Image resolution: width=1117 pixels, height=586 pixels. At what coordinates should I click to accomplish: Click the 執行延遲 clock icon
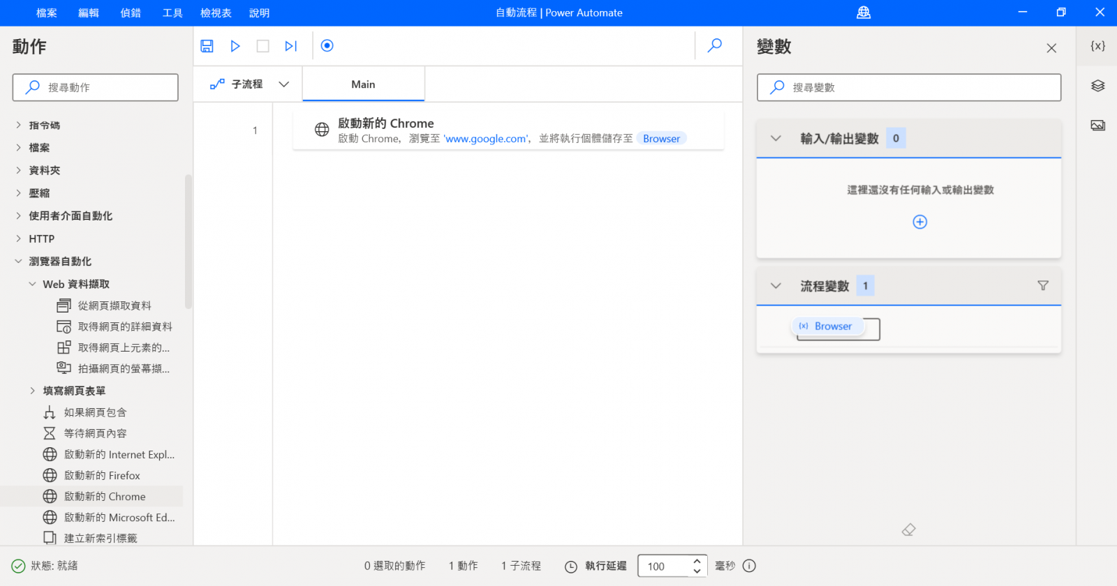pos(571,566)
